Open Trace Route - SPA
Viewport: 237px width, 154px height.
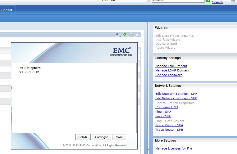(x=169, y=125)
